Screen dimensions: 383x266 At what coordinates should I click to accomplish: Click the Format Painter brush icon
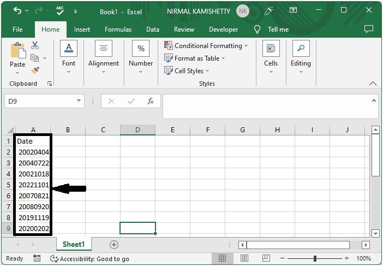[x=35, y=70]
